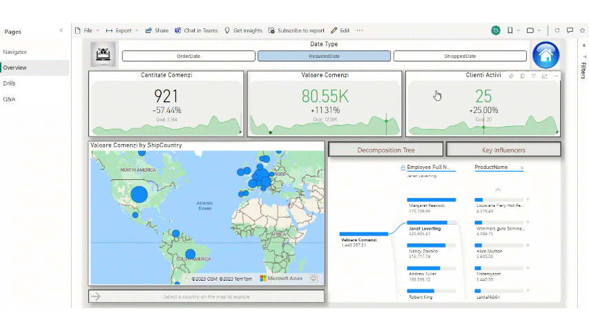Viewport: 589px width, 331px height.
Task: Collapse the Pages pane
Action: click(x=61, y=31)
